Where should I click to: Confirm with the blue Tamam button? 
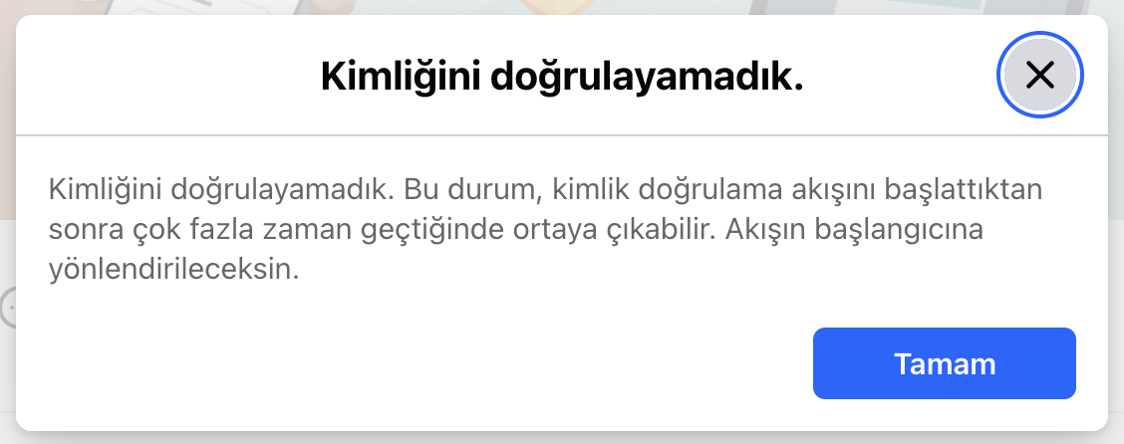coord(944,363)
